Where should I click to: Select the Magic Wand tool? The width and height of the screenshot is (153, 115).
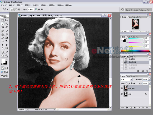click(7, 24)
